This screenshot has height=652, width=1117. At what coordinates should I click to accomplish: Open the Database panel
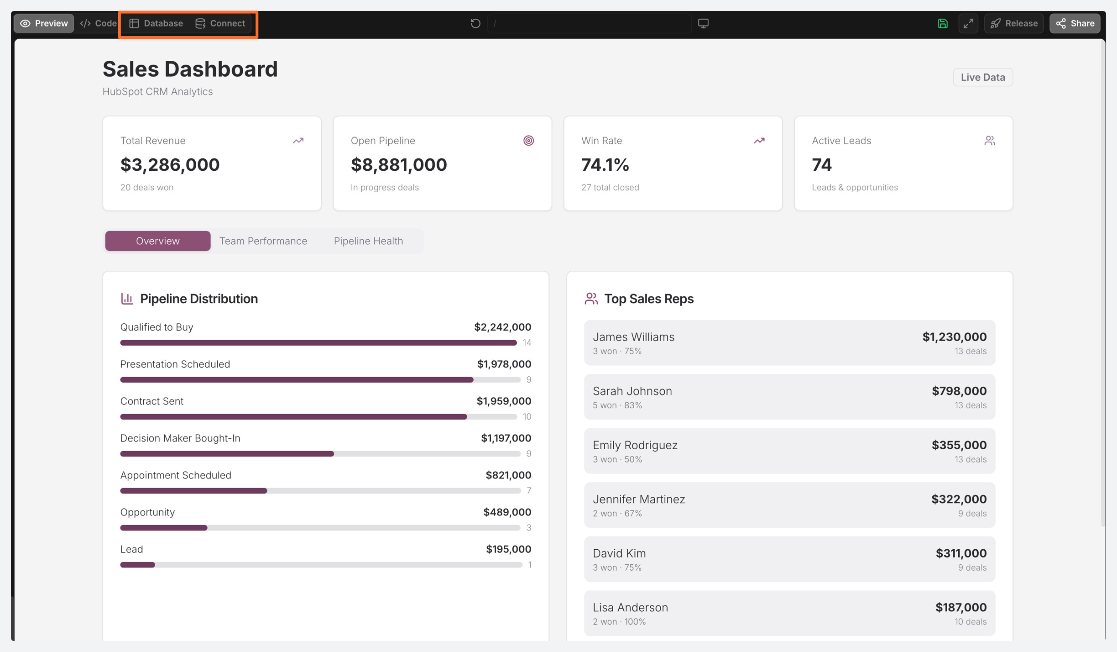156,23
